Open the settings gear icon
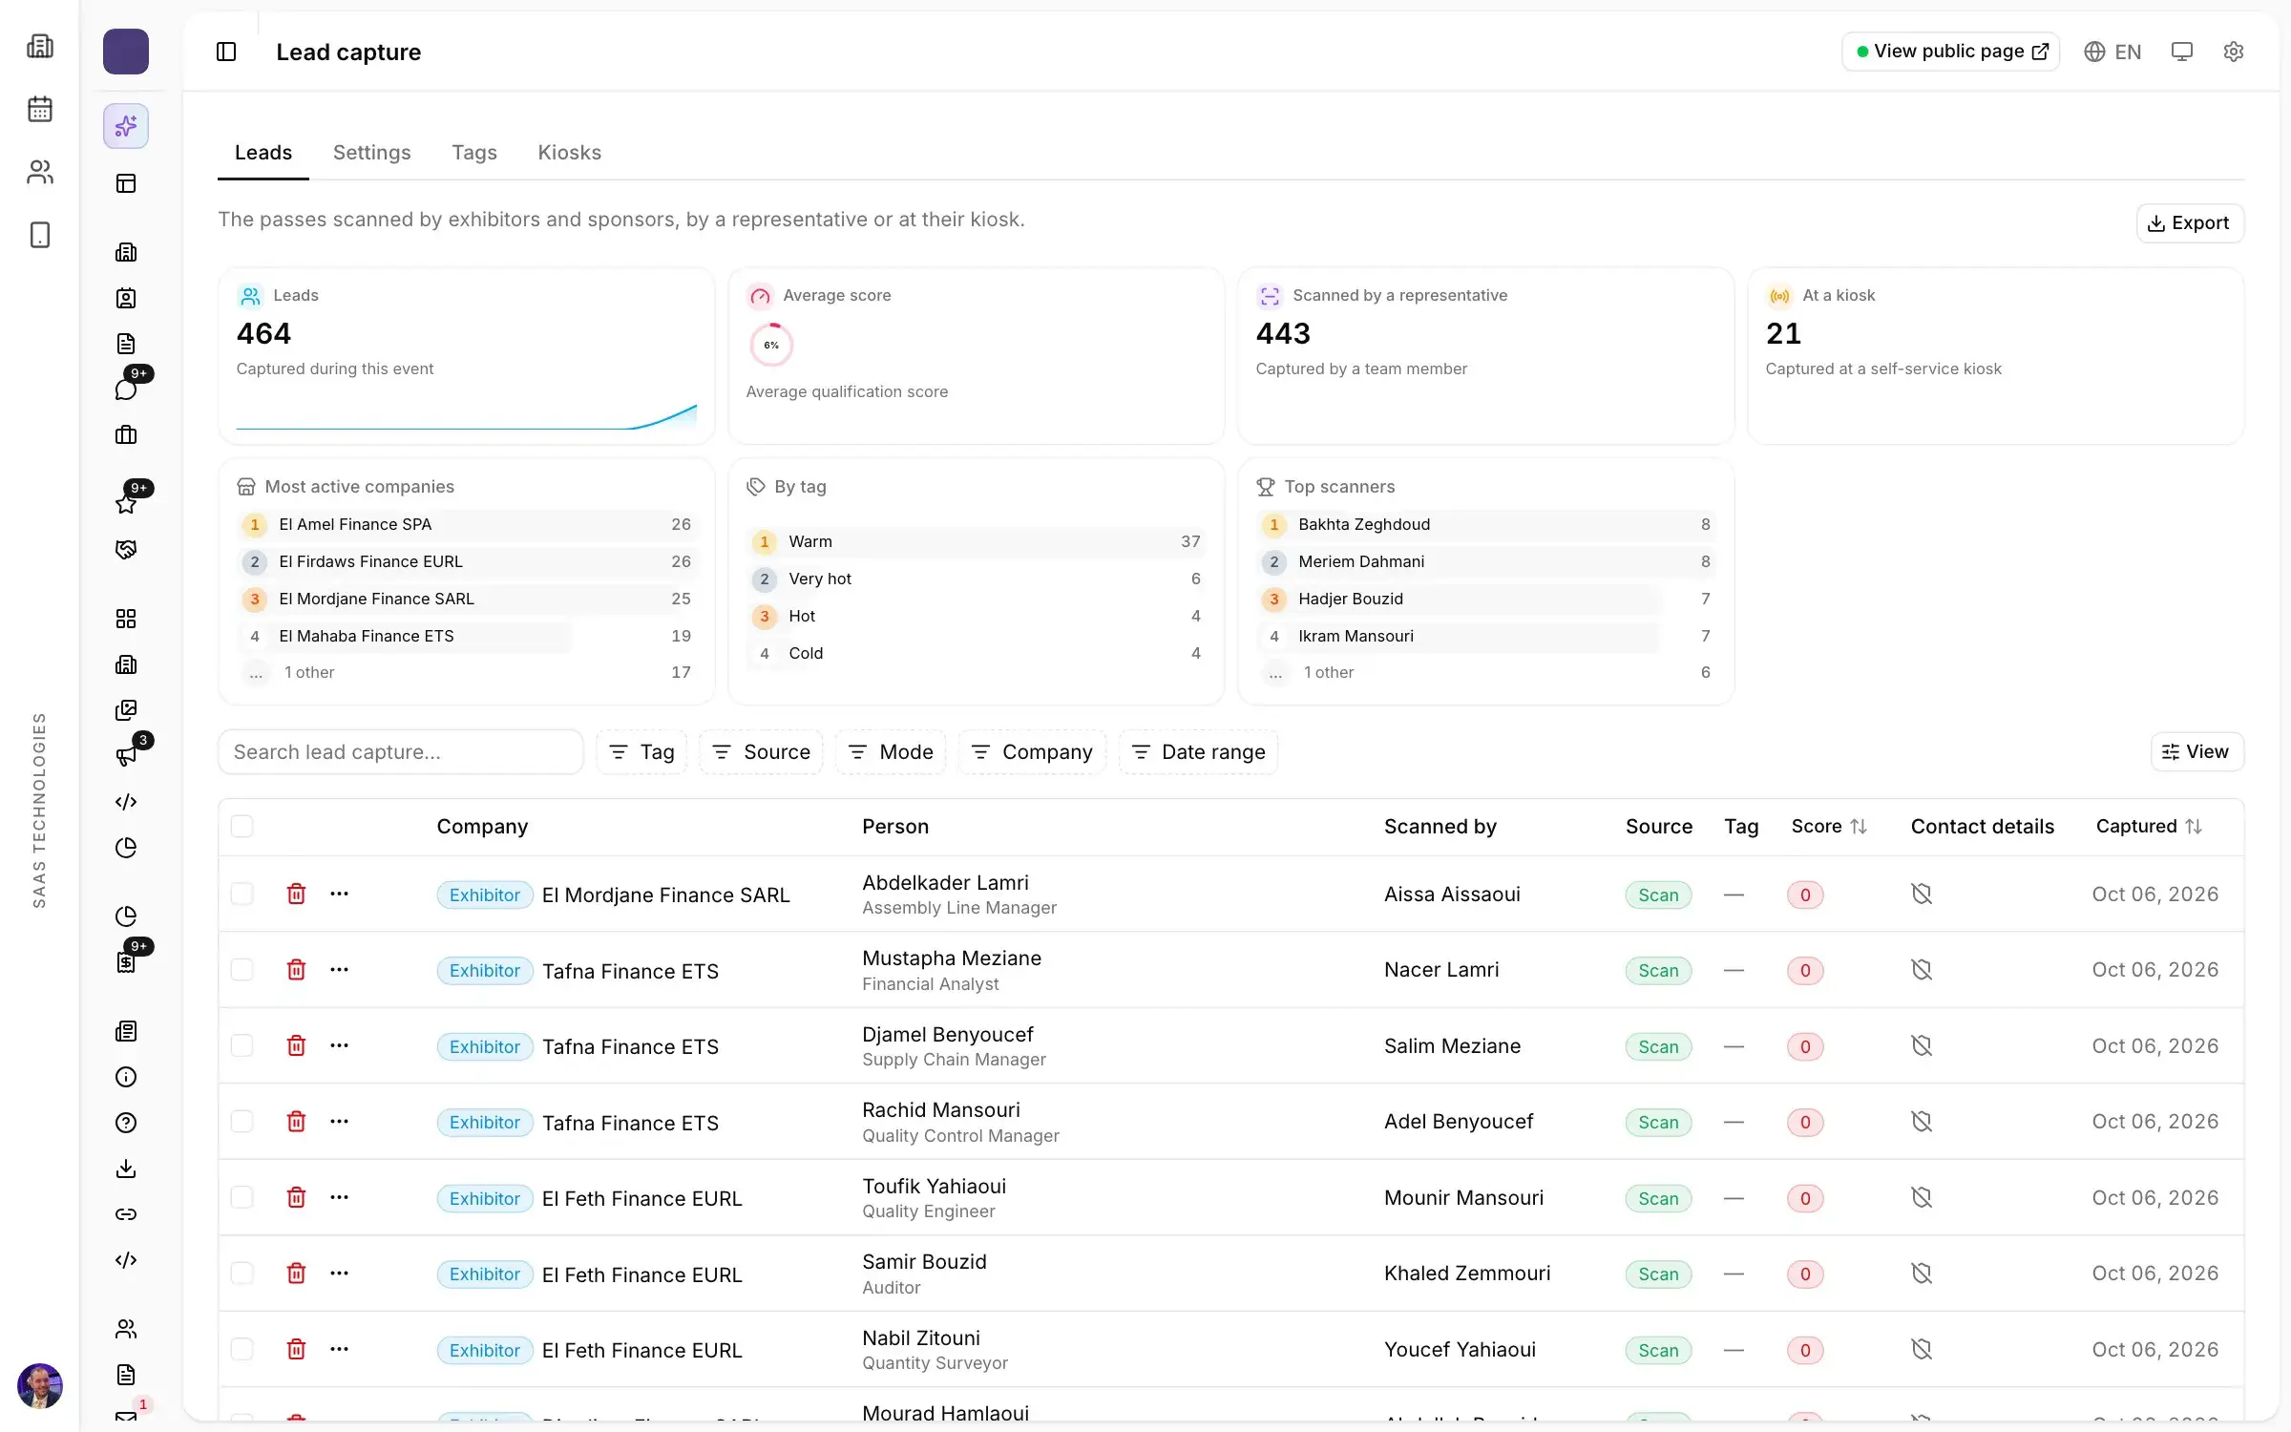Viewport: 2291px width, 1432px height. 2233,52
